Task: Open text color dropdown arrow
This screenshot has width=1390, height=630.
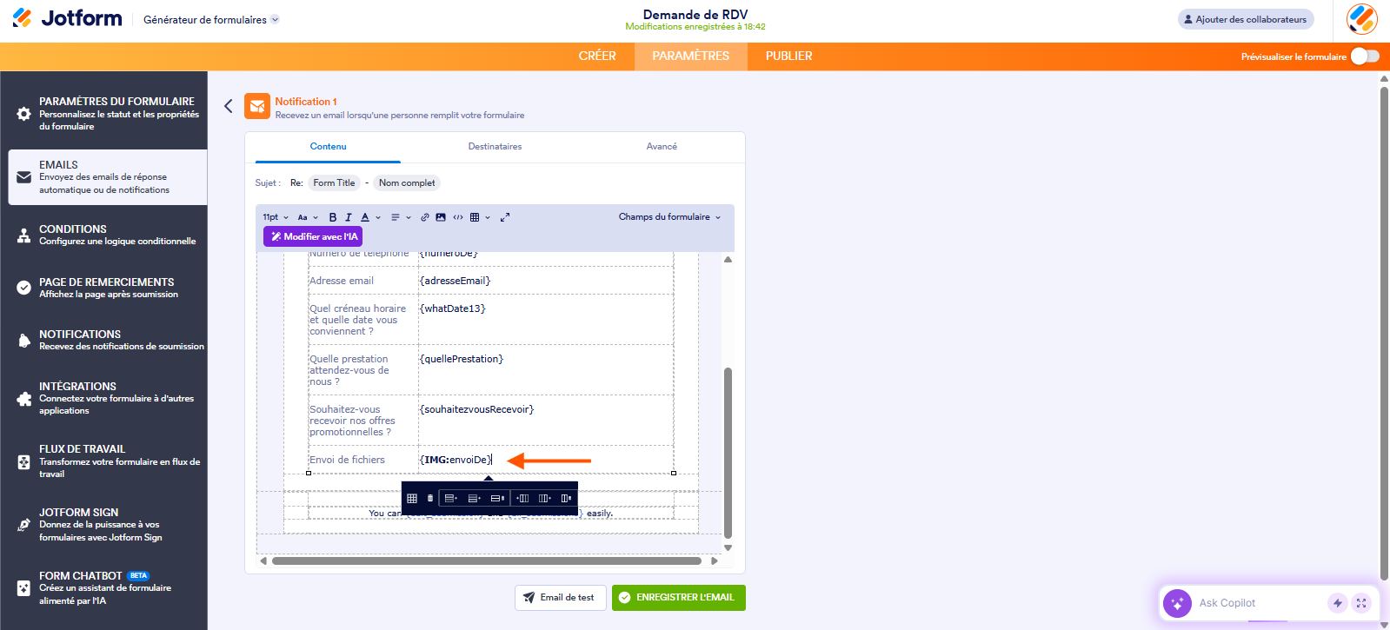Action: (x=378, y=217)
